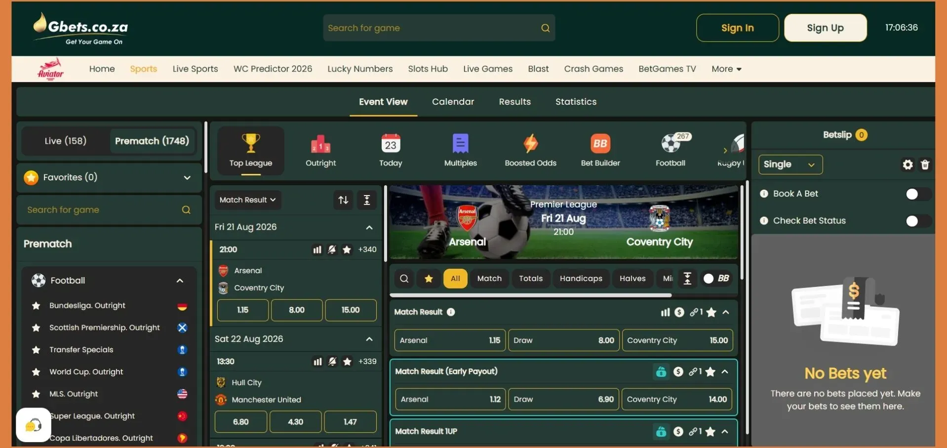The image size is (947, 448).
Task: Open WC Predictor 2026 page
Action: (273, 69)
